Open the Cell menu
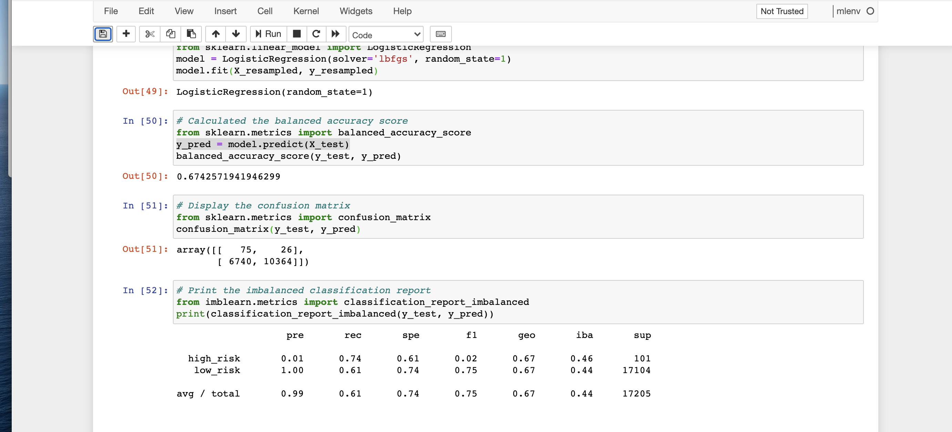The height and width of the screenshot is (432, 952). pos(265,11)
